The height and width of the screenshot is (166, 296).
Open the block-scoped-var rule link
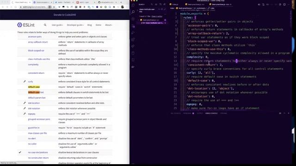[x=36, y=51]
